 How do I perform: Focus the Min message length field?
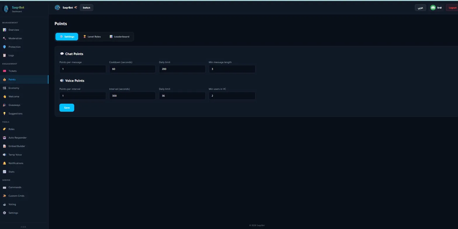coord(232,69)
